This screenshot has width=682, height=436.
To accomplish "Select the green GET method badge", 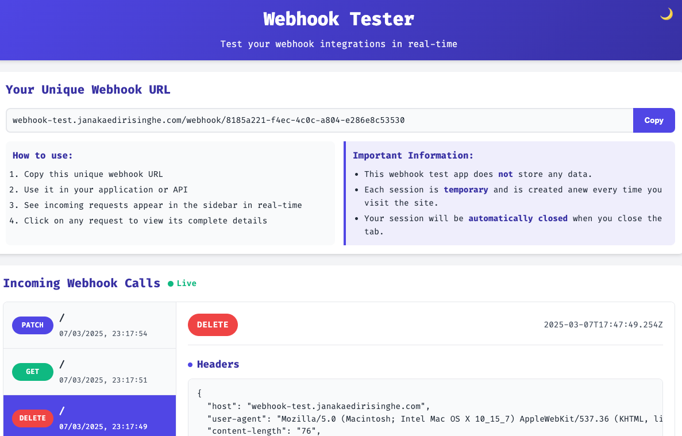I will pos(33,372).
